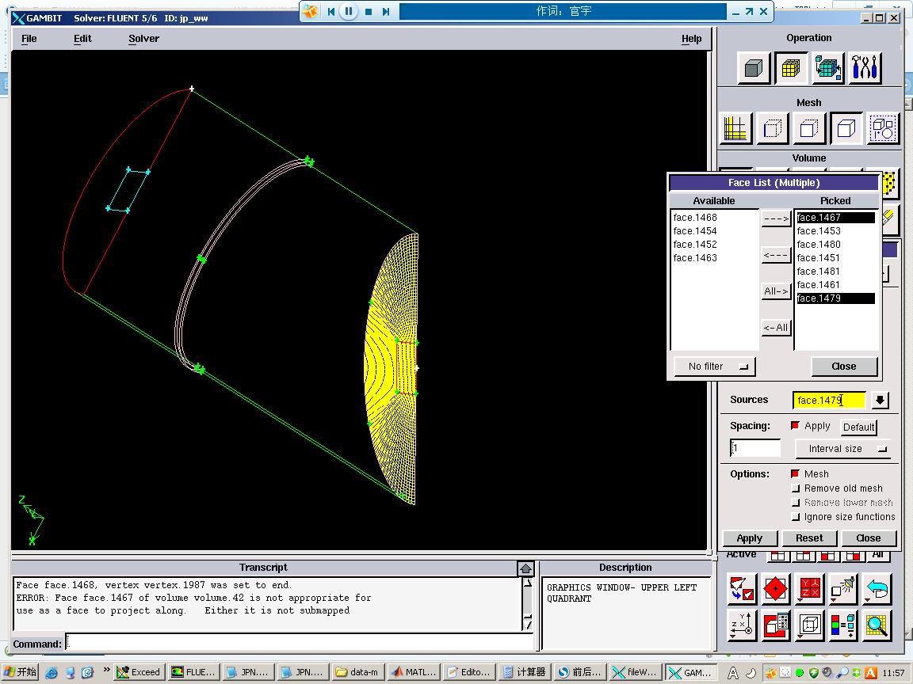This screenshot has height=684, width=913.
Task: Select the Boundary Layer mesh icon
Action: point(735,128)
